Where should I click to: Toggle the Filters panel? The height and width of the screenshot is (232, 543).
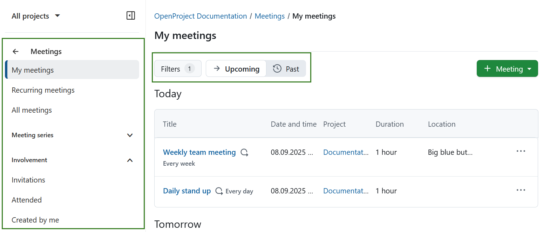[177, 68]
